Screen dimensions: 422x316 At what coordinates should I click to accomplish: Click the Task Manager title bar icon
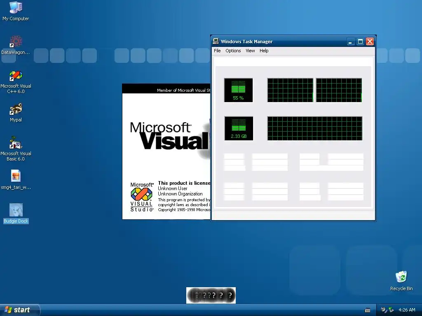pyautogui.click(x=216, y=41)
